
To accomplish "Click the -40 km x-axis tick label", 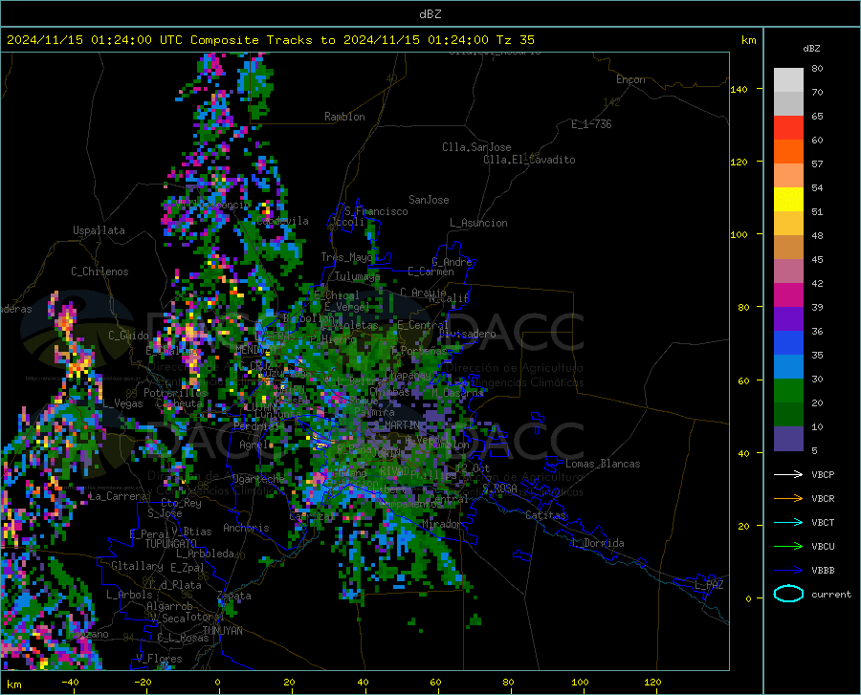I will [x=70, y=683].
